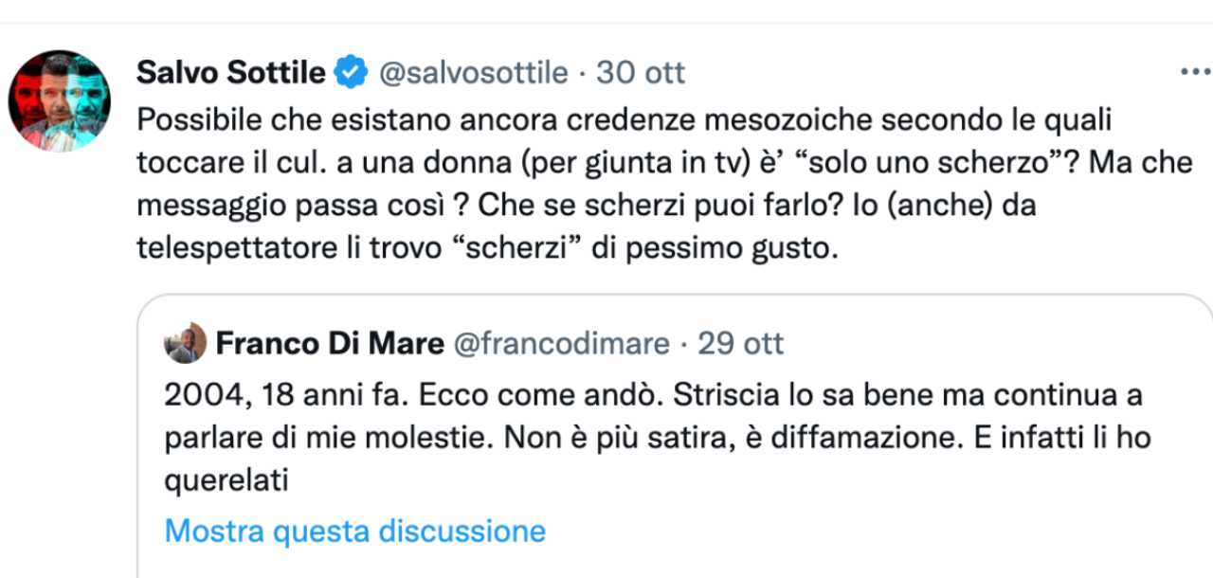Visit the @francodimare handle
The width and height of the screenshot is (1213, 578).
(x=562, y=343)
